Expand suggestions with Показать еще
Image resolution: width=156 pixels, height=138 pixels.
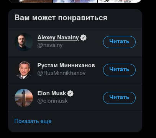tap(33, 121)
